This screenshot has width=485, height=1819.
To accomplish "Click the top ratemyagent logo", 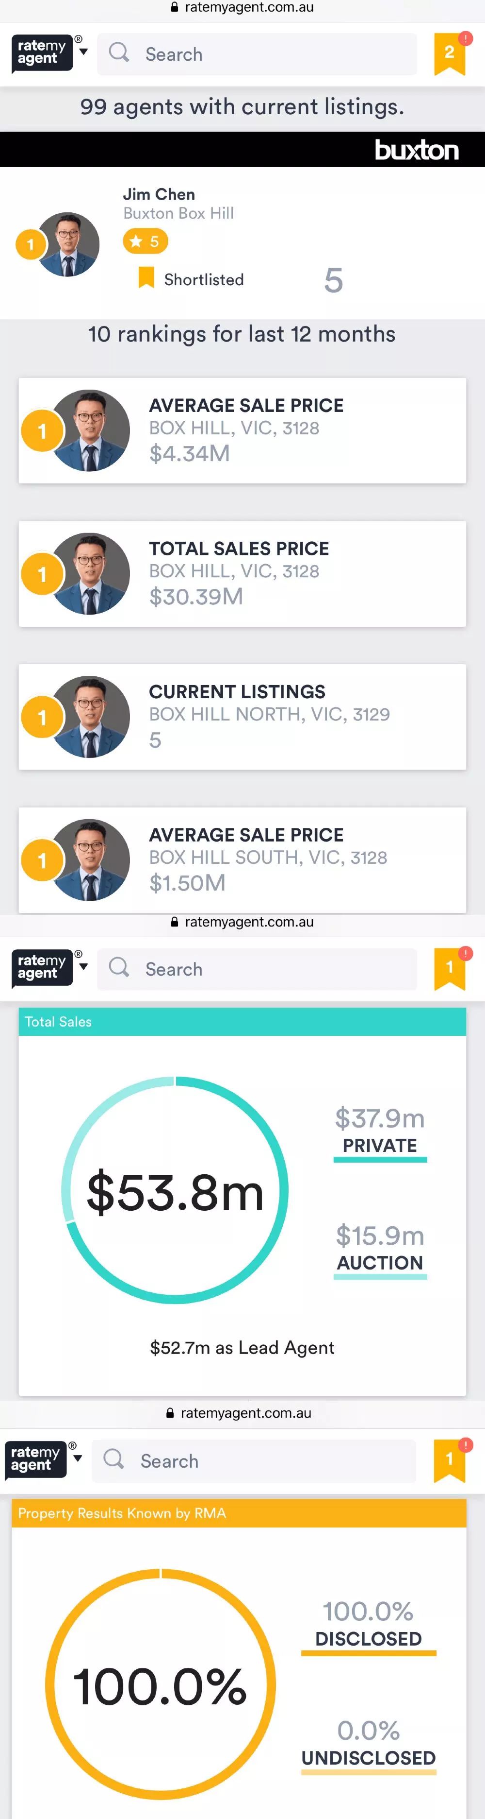I will (x=42, y=53).
